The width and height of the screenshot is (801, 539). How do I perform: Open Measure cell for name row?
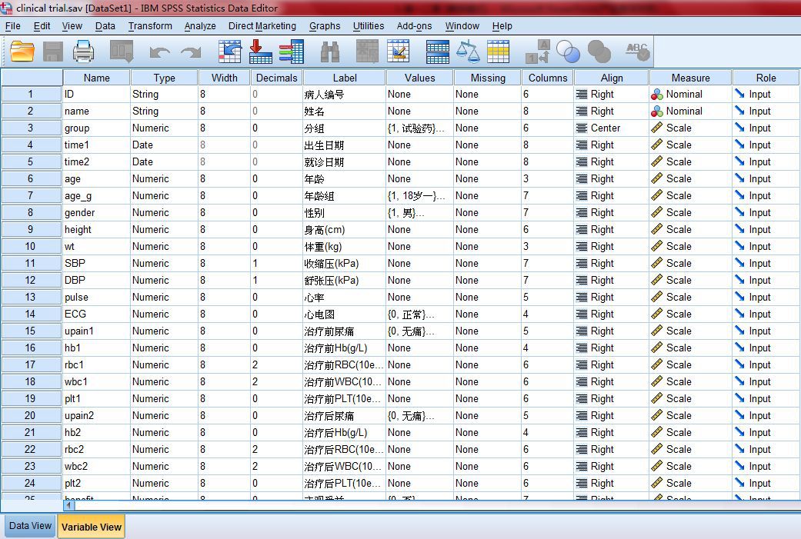pos(690,111)
